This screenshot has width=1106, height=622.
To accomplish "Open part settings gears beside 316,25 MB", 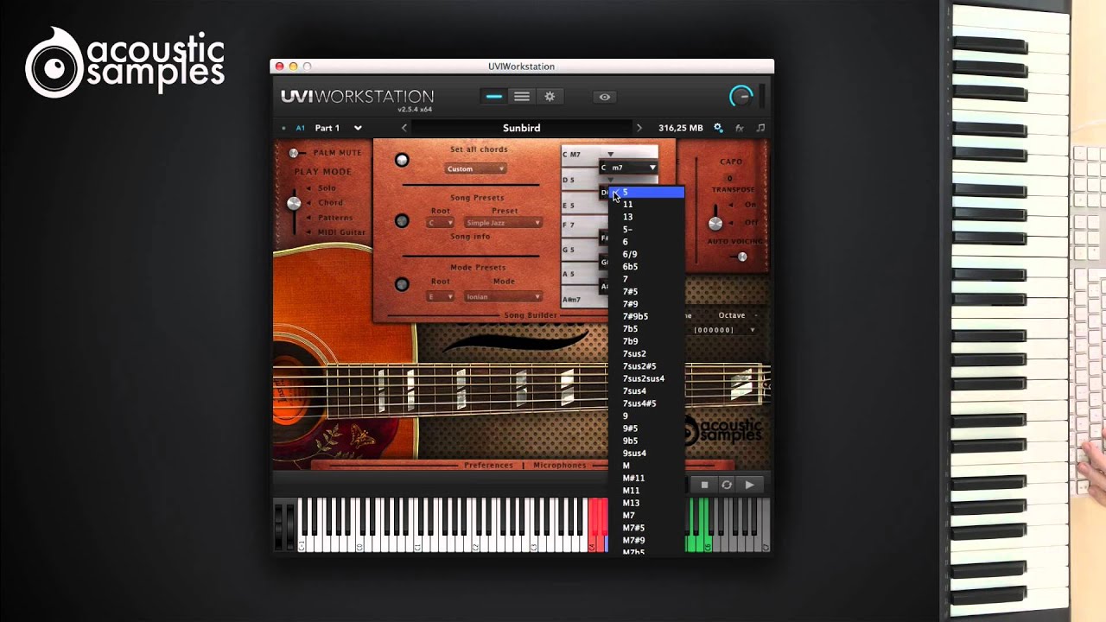I will [718, 128].
